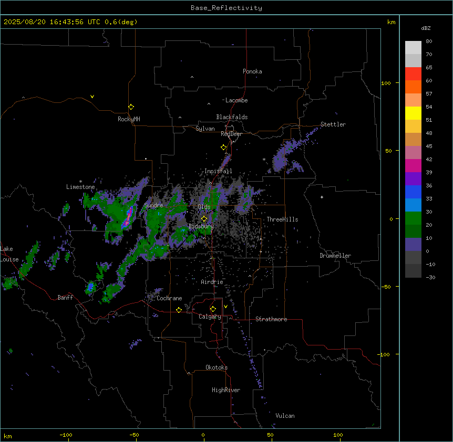Click the Okotoks town label

tap(217, 367)
